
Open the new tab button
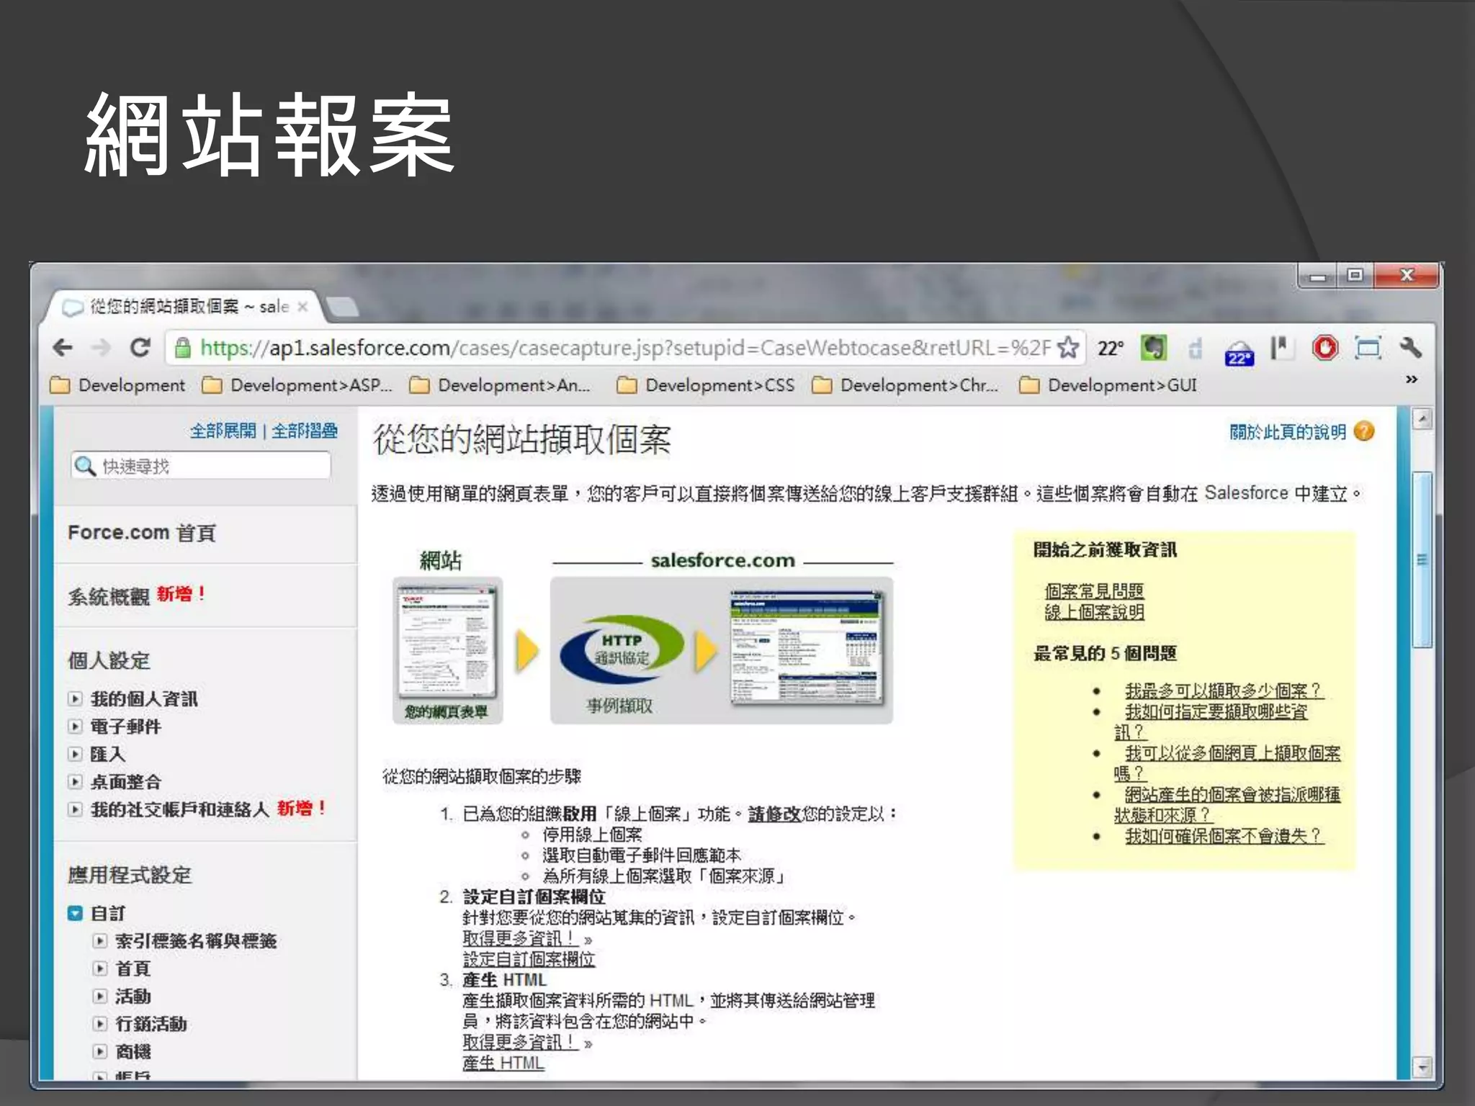click(343, 307)
